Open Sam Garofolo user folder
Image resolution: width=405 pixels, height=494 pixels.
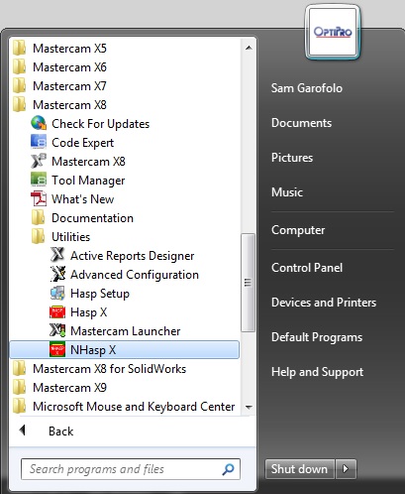pos(307,88)
